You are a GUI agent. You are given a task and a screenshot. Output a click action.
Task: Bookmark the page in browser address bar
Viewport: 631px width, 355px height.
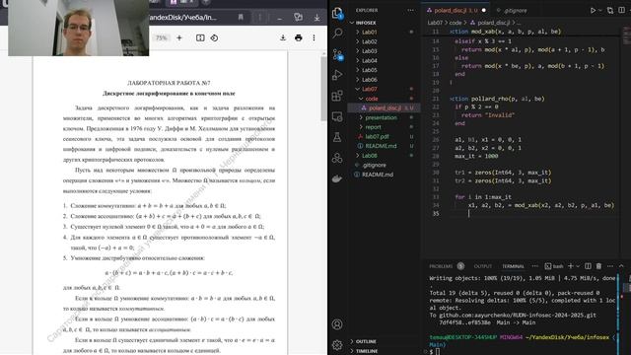click(x=241, y=18)
